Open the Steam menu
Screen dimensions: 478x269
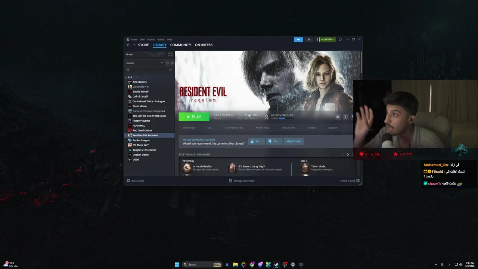coord(133,40)
